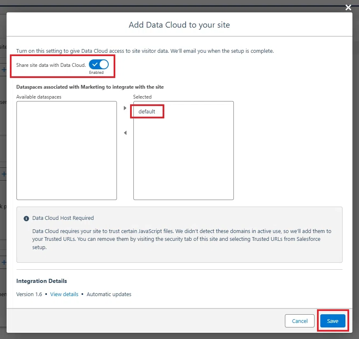Image resolution: width=359 pixels, height=339 pixels.
Task: Select the default dataspace entry
Action: click(147, 111)
